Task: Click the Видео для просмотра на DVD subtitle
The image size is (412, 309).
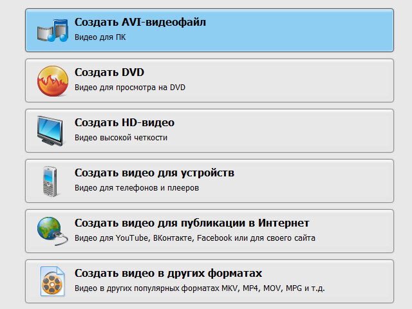Action: 130,88
